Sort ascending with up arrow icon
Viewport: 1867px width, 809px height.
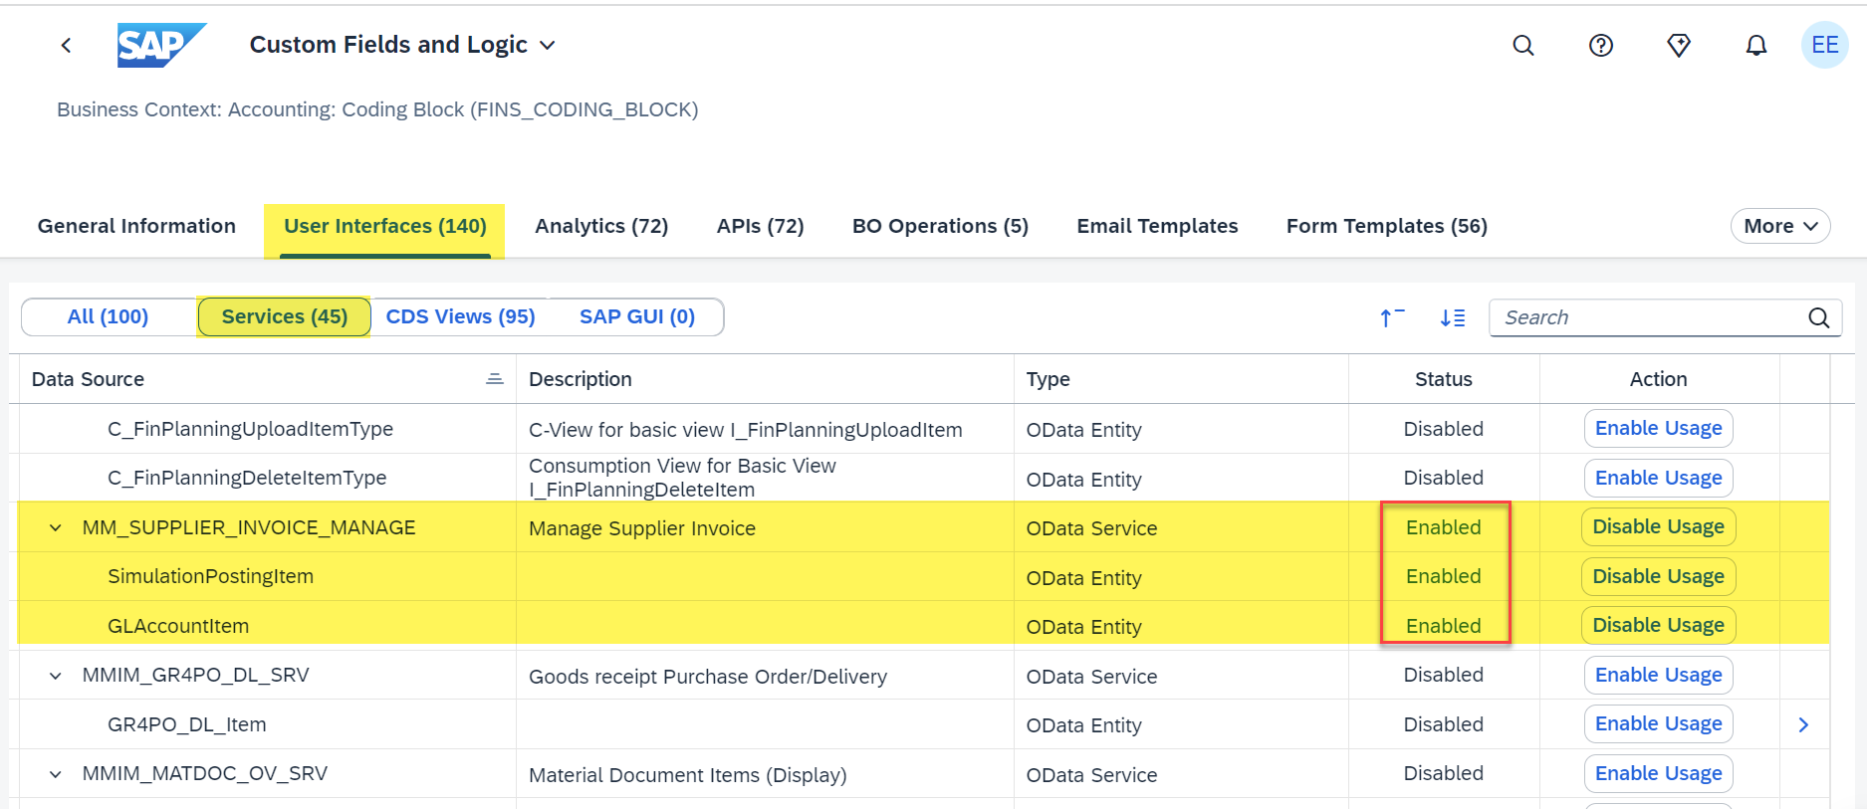tap(1392, 317)
